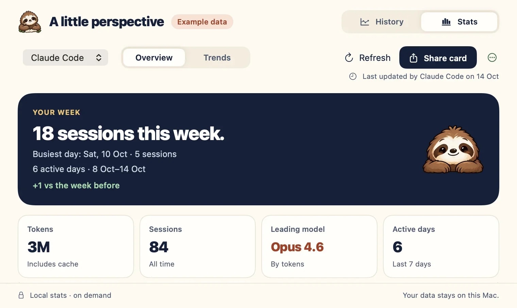This screenshot has height=308, width=517.
Task: Click the 'All time' caption under Sessions
Action: (x=162, y=264)
